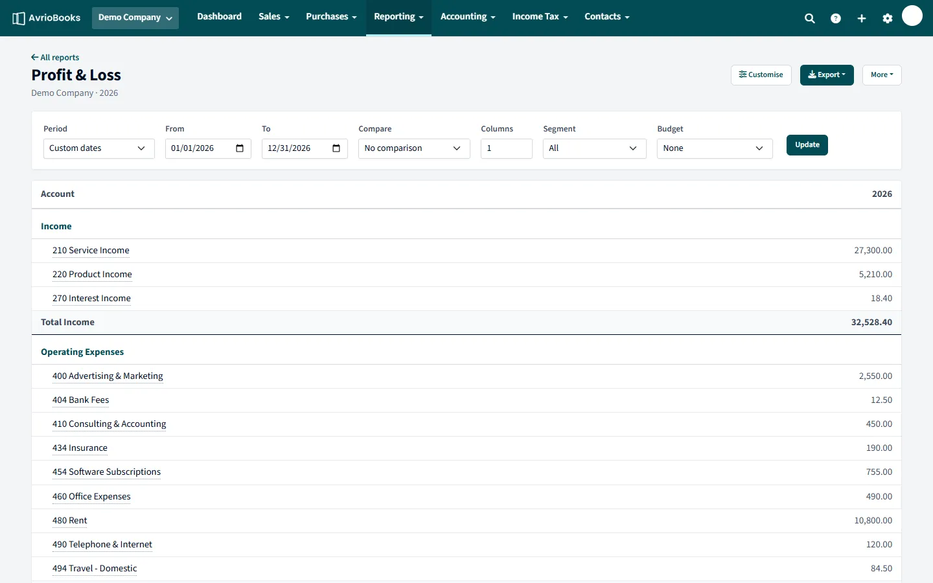This screenshot has height=583, width=933.
Task: Open 220 Product Income account
Action: [x=92, y=275]
